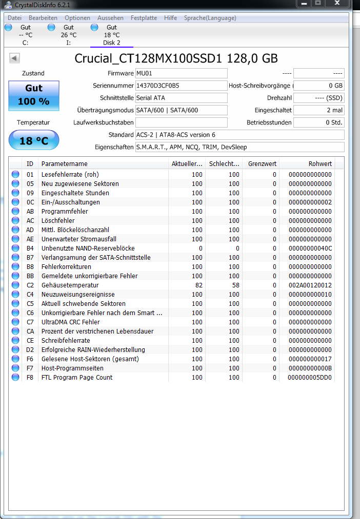Select the Disk 2 status icon
Viewport: 360px width, 519px height.
pos(94,28)
